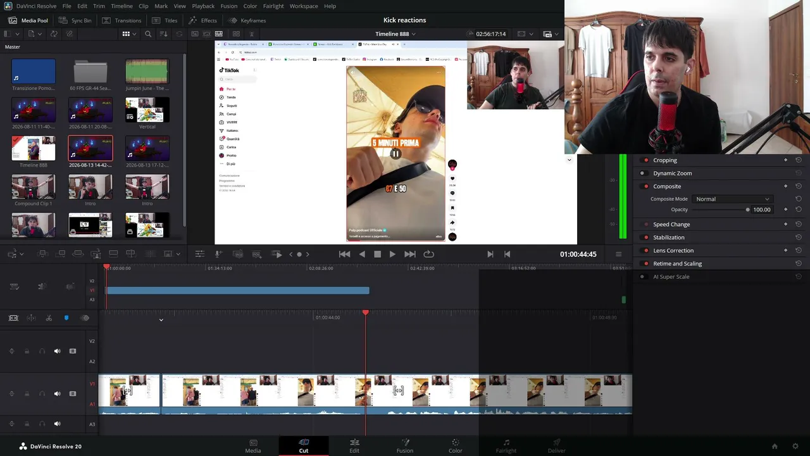Open the media pool view mode dropdown

coord(128,34)
